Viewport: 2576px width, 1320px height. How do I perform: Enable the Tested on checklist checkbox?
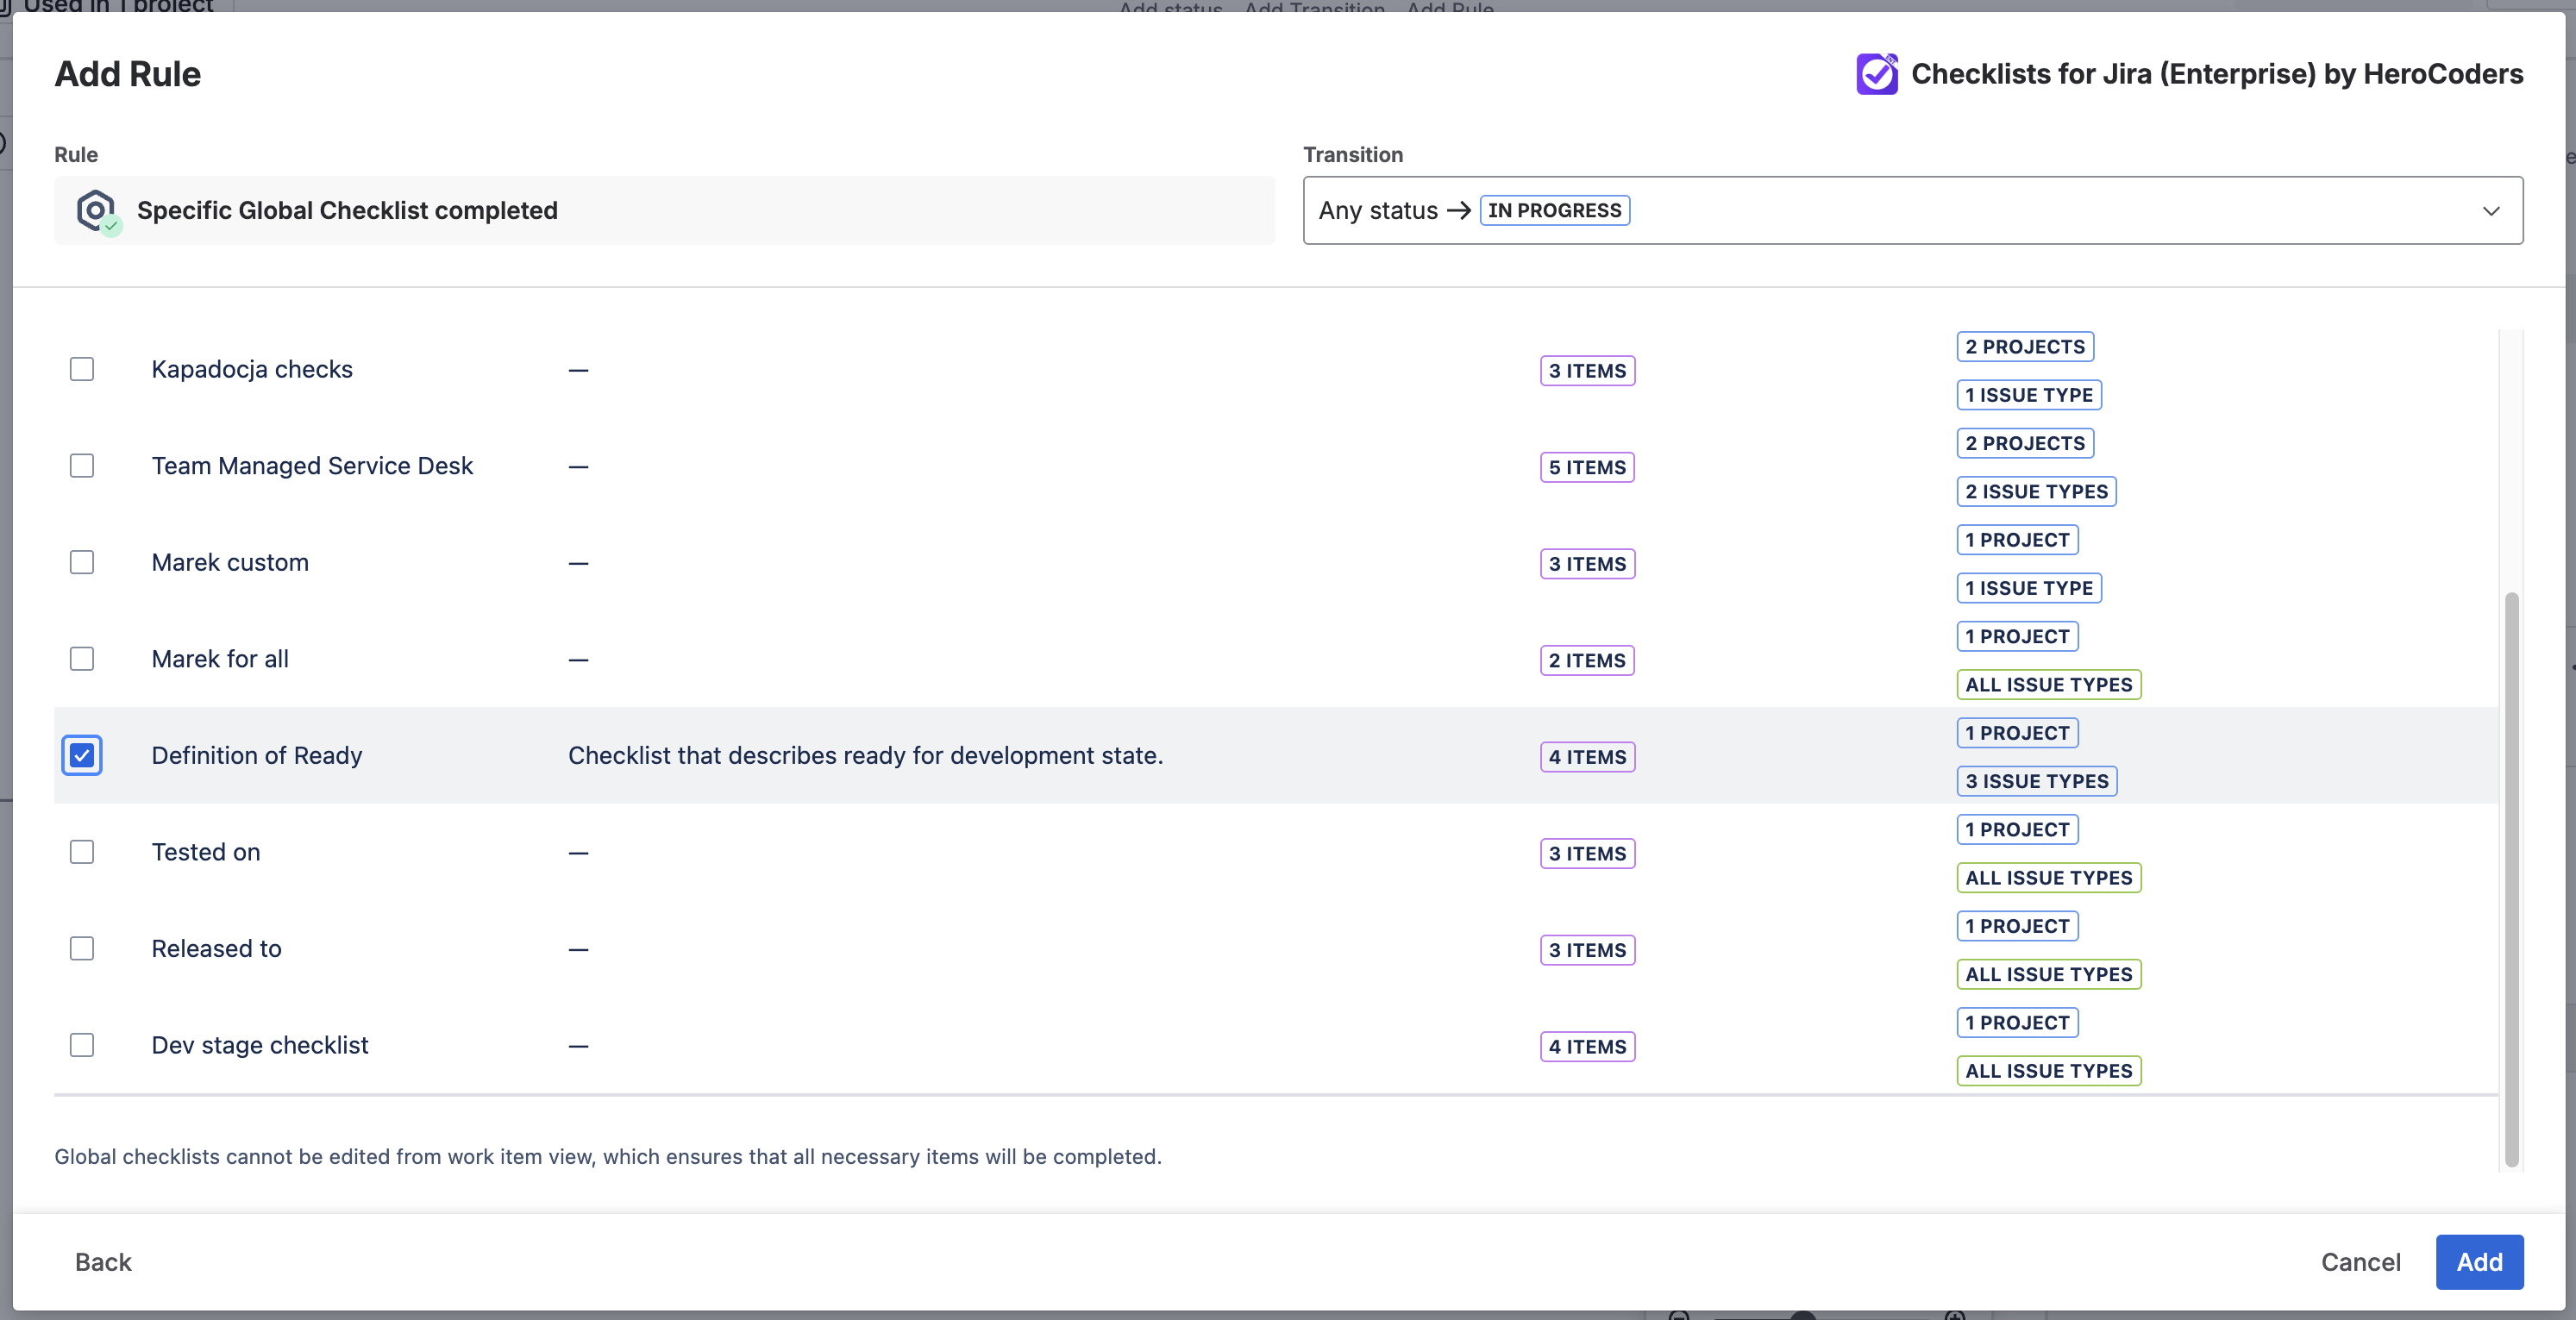[x=82, y=853]
